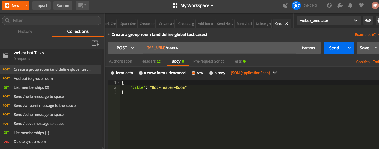Open the Pre-request Script tab
The width and height of the screenshot is (379, 149).
click(208, 61)
